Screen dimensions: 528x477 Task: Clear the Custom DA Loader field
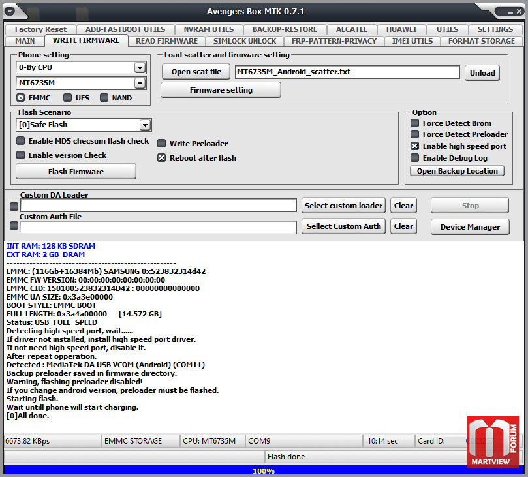point(403,206)
